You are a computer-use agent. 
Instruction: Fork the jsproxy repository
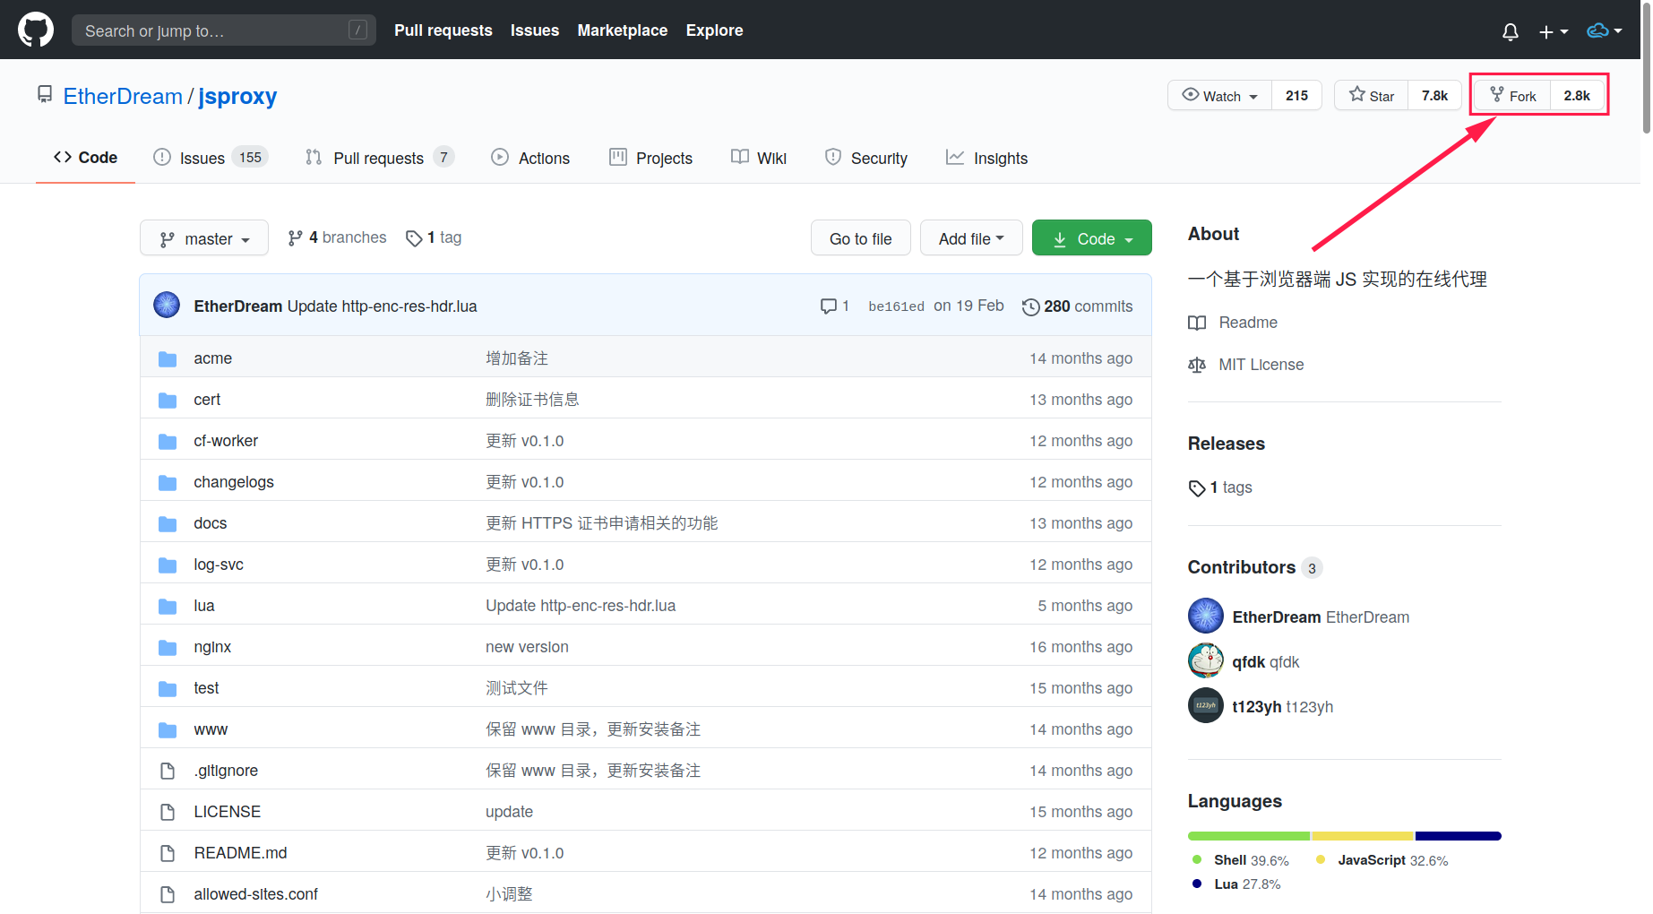[1512, 95]
